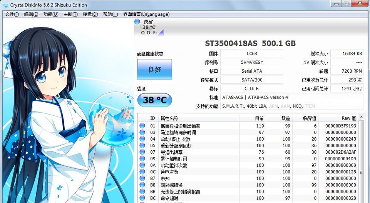
Task: Click status orb for attribute 04
Action: pos(142,139)
